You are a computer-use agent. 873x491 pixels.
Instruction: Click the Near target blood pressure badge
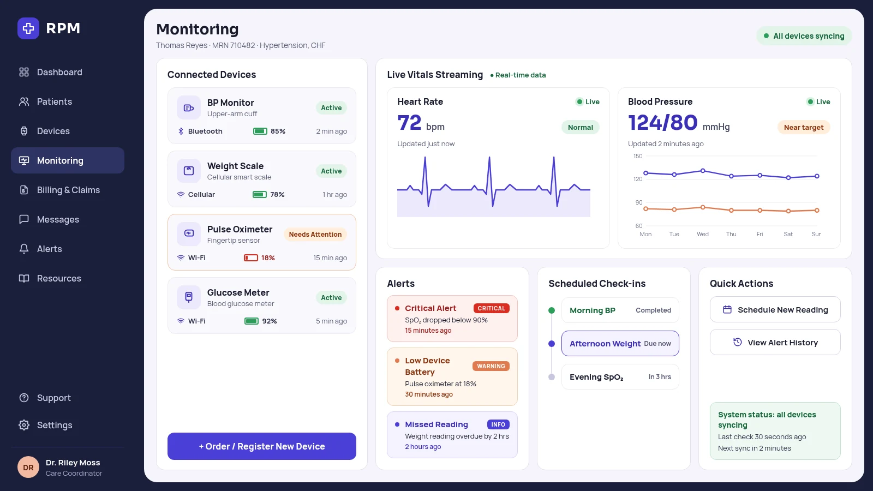click(804, 128)
